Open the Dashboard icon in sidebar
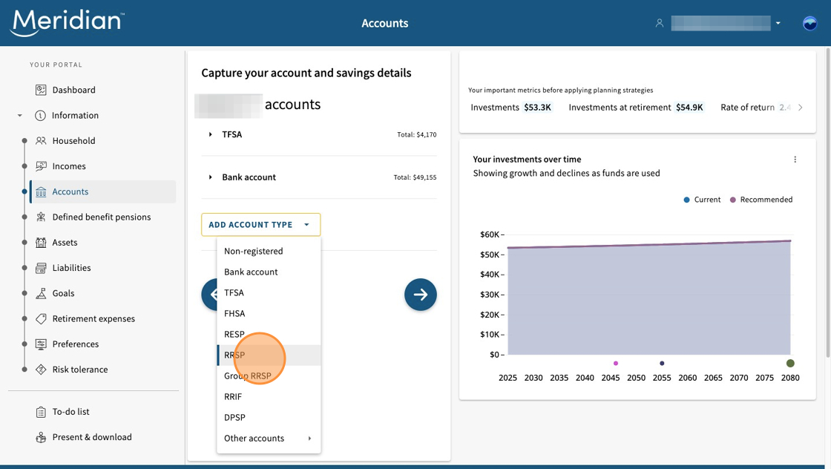This screenshot has width=831, height=469. pos(41,90)
